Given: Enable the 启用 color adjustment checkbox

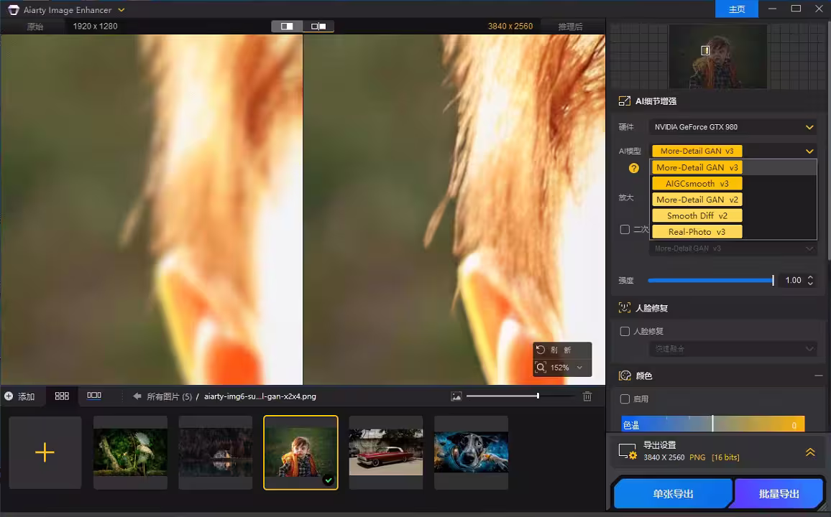Looking at the screenshot, I should [624, 399].
